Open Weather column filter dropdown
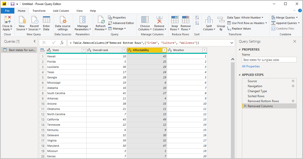Screen dimensions: 303x159 pos(205,50)
